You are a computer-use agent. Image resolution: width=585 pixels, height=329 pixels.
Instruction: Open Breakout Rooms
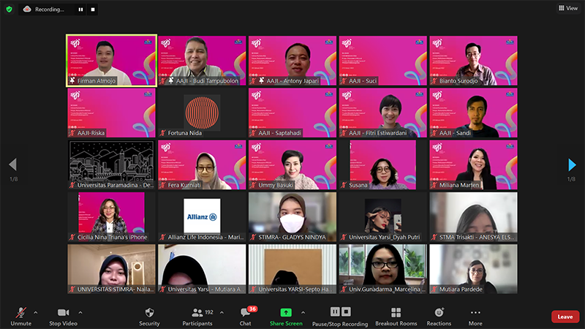[396, 317]
